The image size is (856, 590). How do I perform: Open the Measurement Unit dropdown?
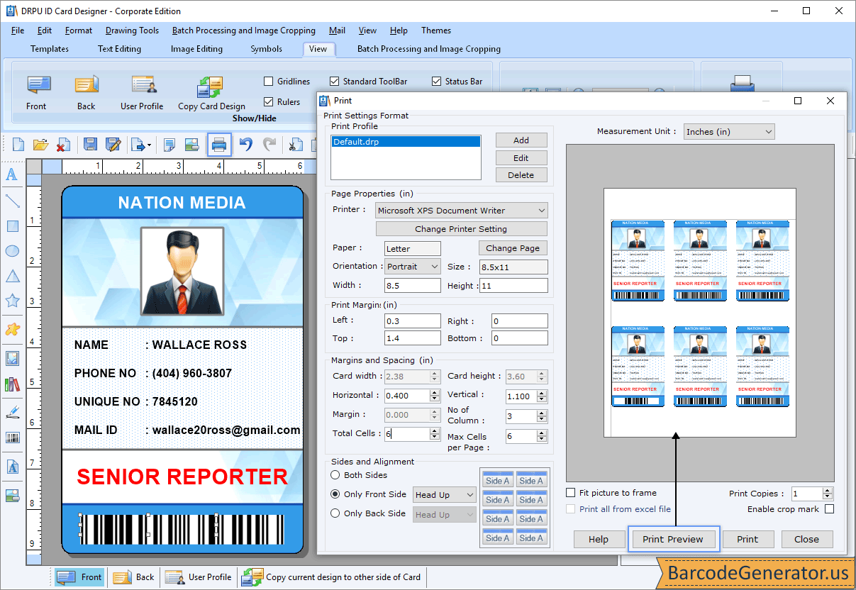[728, 132]
